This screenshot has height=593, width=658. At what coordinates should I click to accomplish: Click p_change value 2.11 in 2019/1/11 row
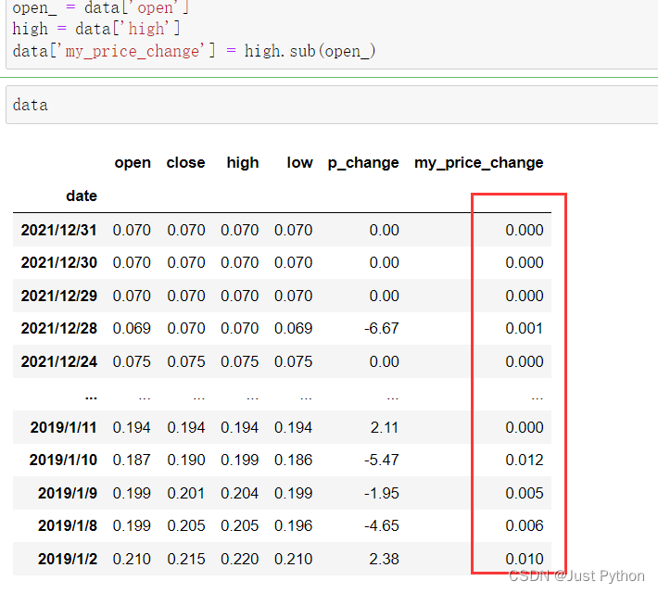click(385, 428)
